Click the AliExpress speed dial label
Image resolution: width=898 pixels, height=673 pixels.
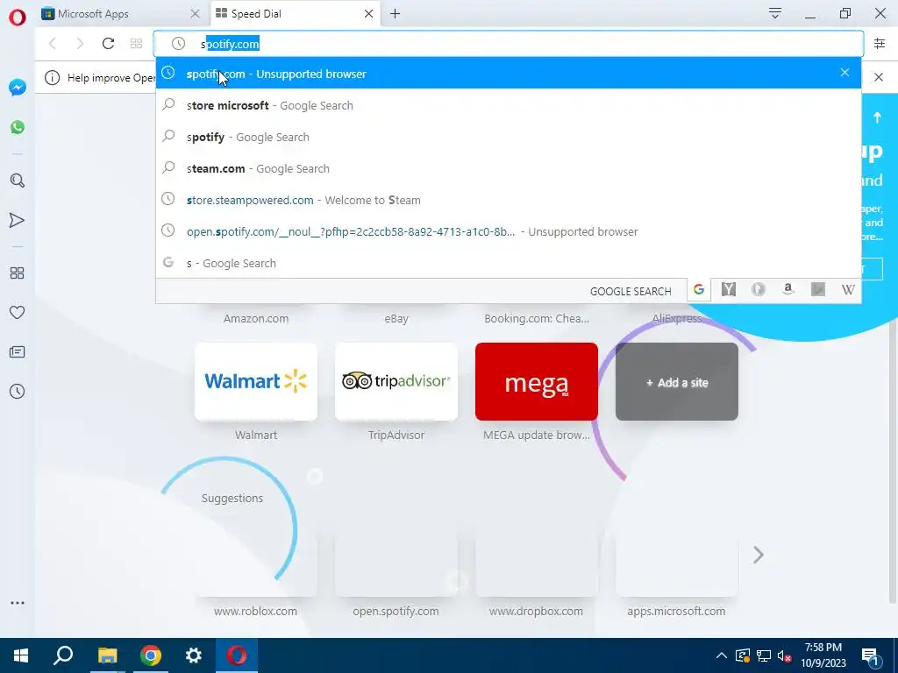click(677, 319)
